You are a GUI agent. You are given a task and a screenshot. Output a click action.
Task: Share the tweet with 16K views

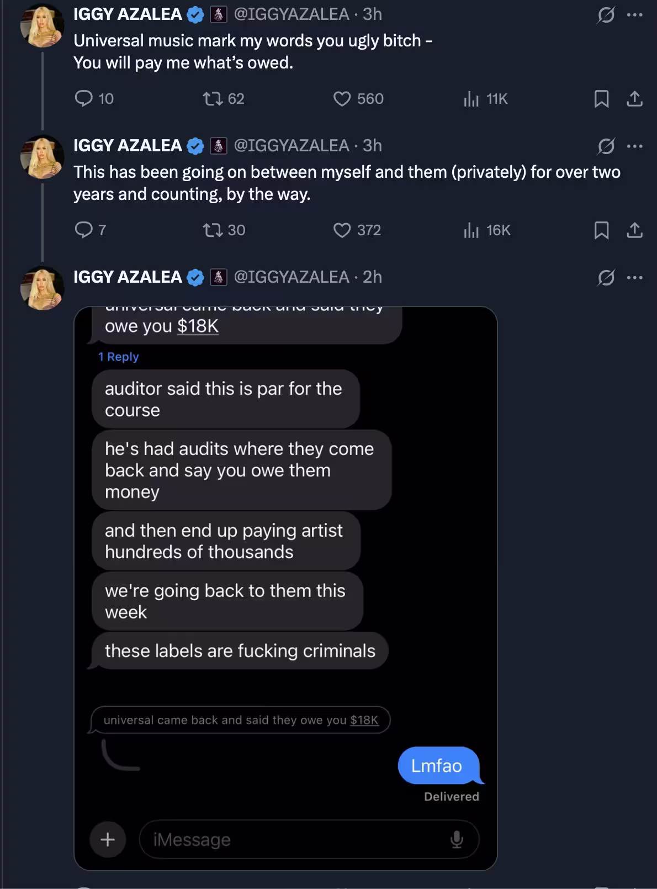coord(634,230)
